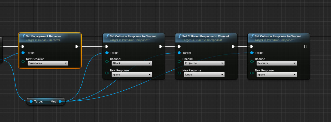Screen dimensions: 331x122
Task: Click Channel input pin beside Attack dropdown
Action: point(107,62)
